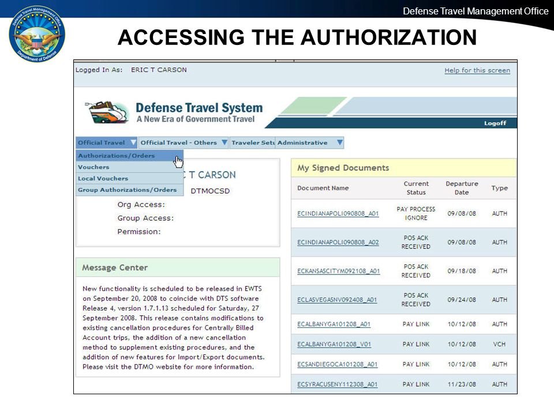Click the Permission label

139,232
